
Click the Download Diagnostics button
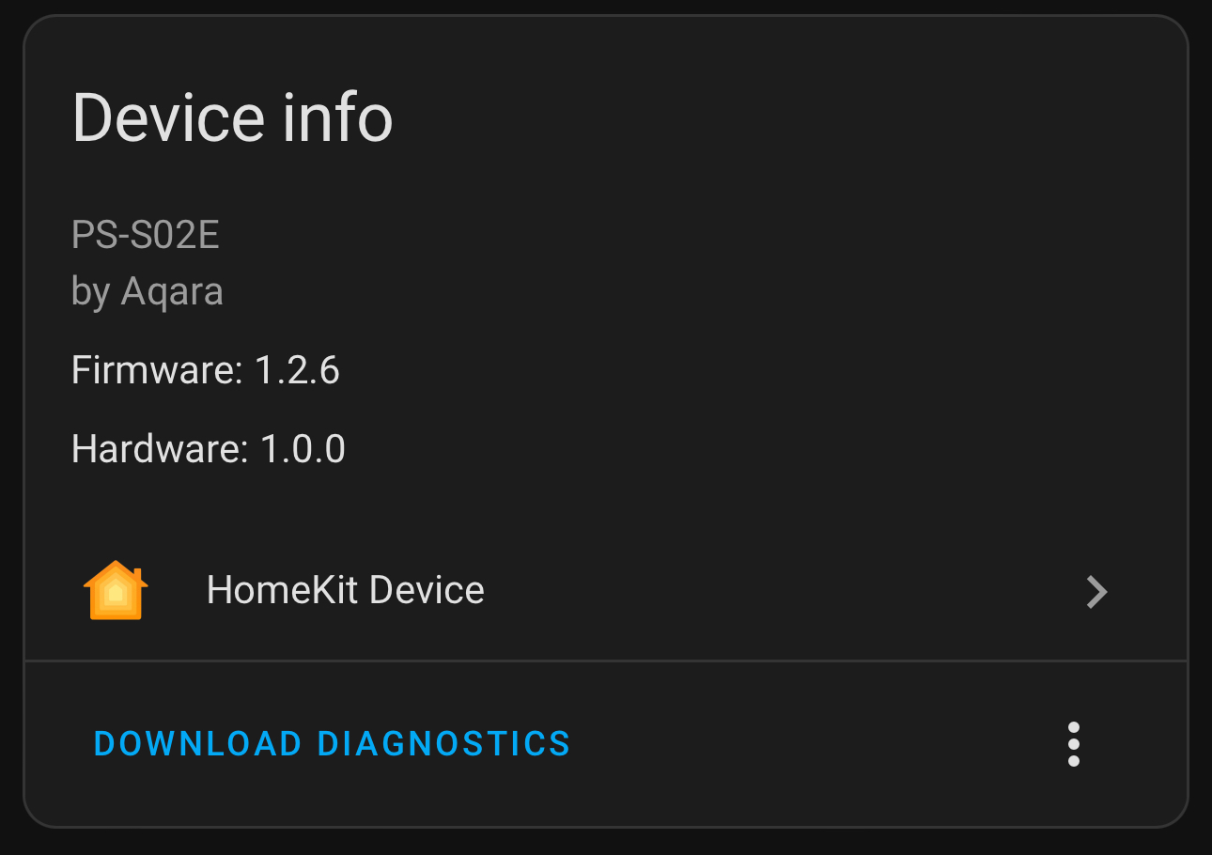tap(333, 744)
